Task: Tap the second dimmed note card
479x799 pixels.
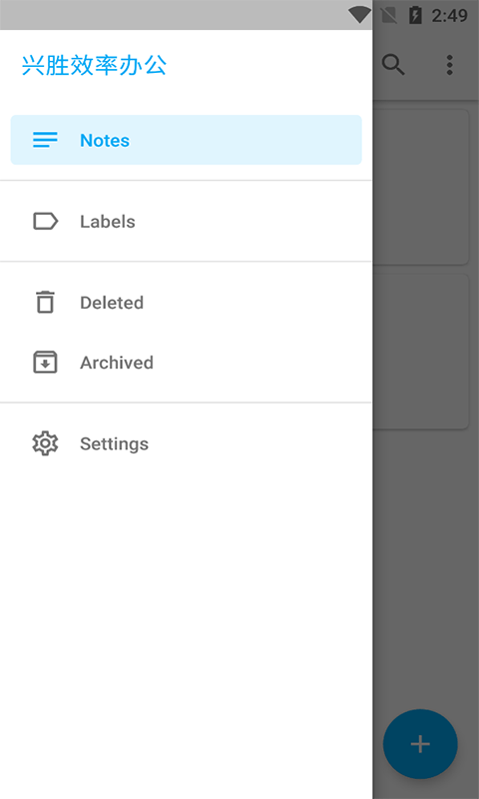Action: tap(420, 352)
